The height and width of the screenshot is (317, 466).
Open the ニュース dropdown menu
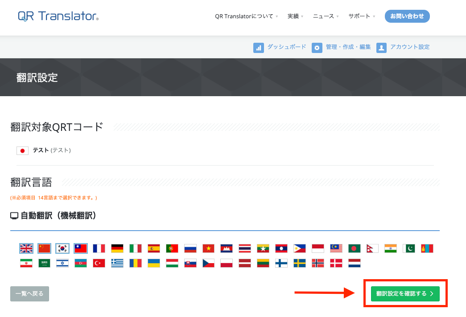tap(326, 16)
